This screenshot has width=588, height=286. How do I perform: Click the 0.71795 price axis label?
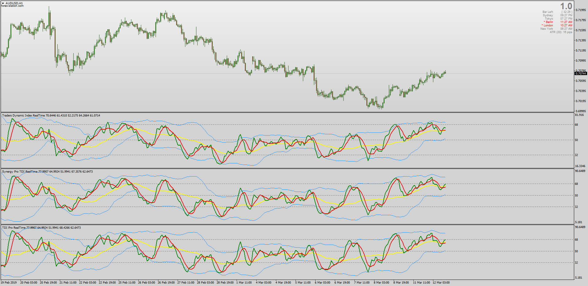(581, 20)
